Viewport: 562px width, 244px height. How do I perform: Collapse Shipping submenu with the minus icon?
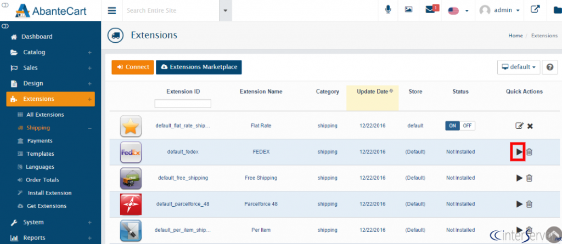coord(89,128)
